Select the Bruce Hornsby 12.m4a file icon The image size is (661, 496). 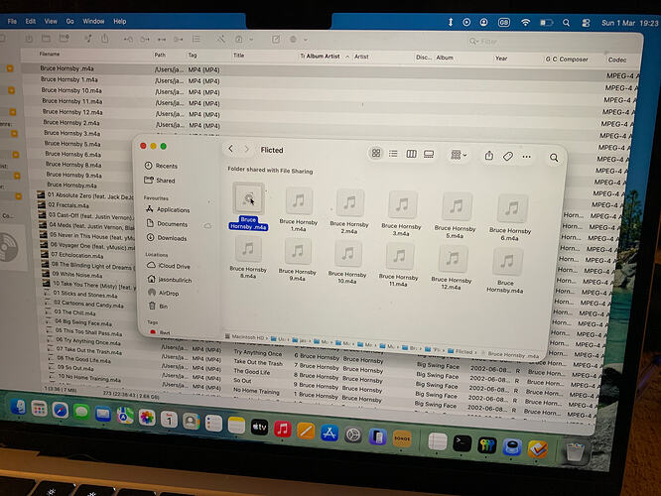point(453,260)
